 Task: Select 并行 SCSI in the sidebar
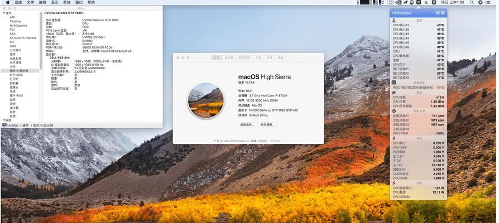coord(16,75)
